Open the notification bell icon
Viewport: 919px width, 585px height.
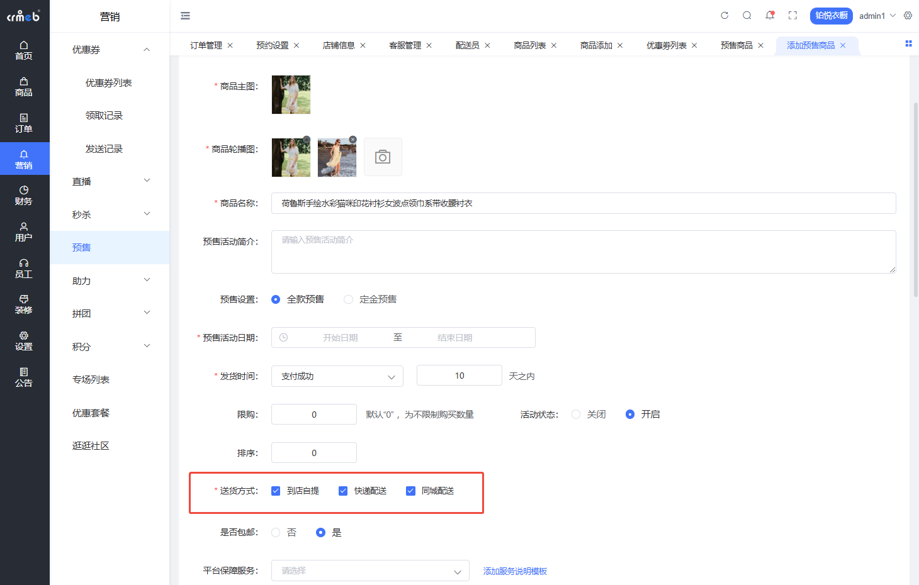click(x=770, y=16)
